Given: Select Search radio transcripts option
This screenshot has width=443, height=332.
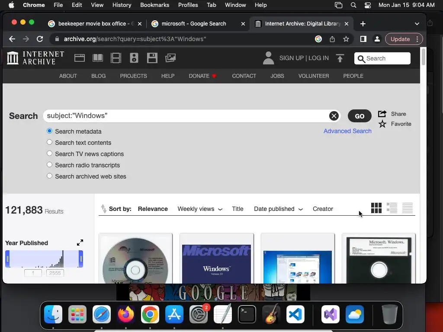Looking at the screenshot, I should 49,165.
